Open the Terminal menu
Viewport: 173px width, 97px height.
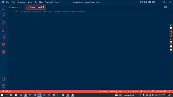[49, 2]
